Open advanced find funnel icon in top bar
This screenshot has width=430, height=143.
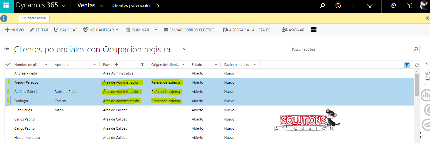coord(370,6)
